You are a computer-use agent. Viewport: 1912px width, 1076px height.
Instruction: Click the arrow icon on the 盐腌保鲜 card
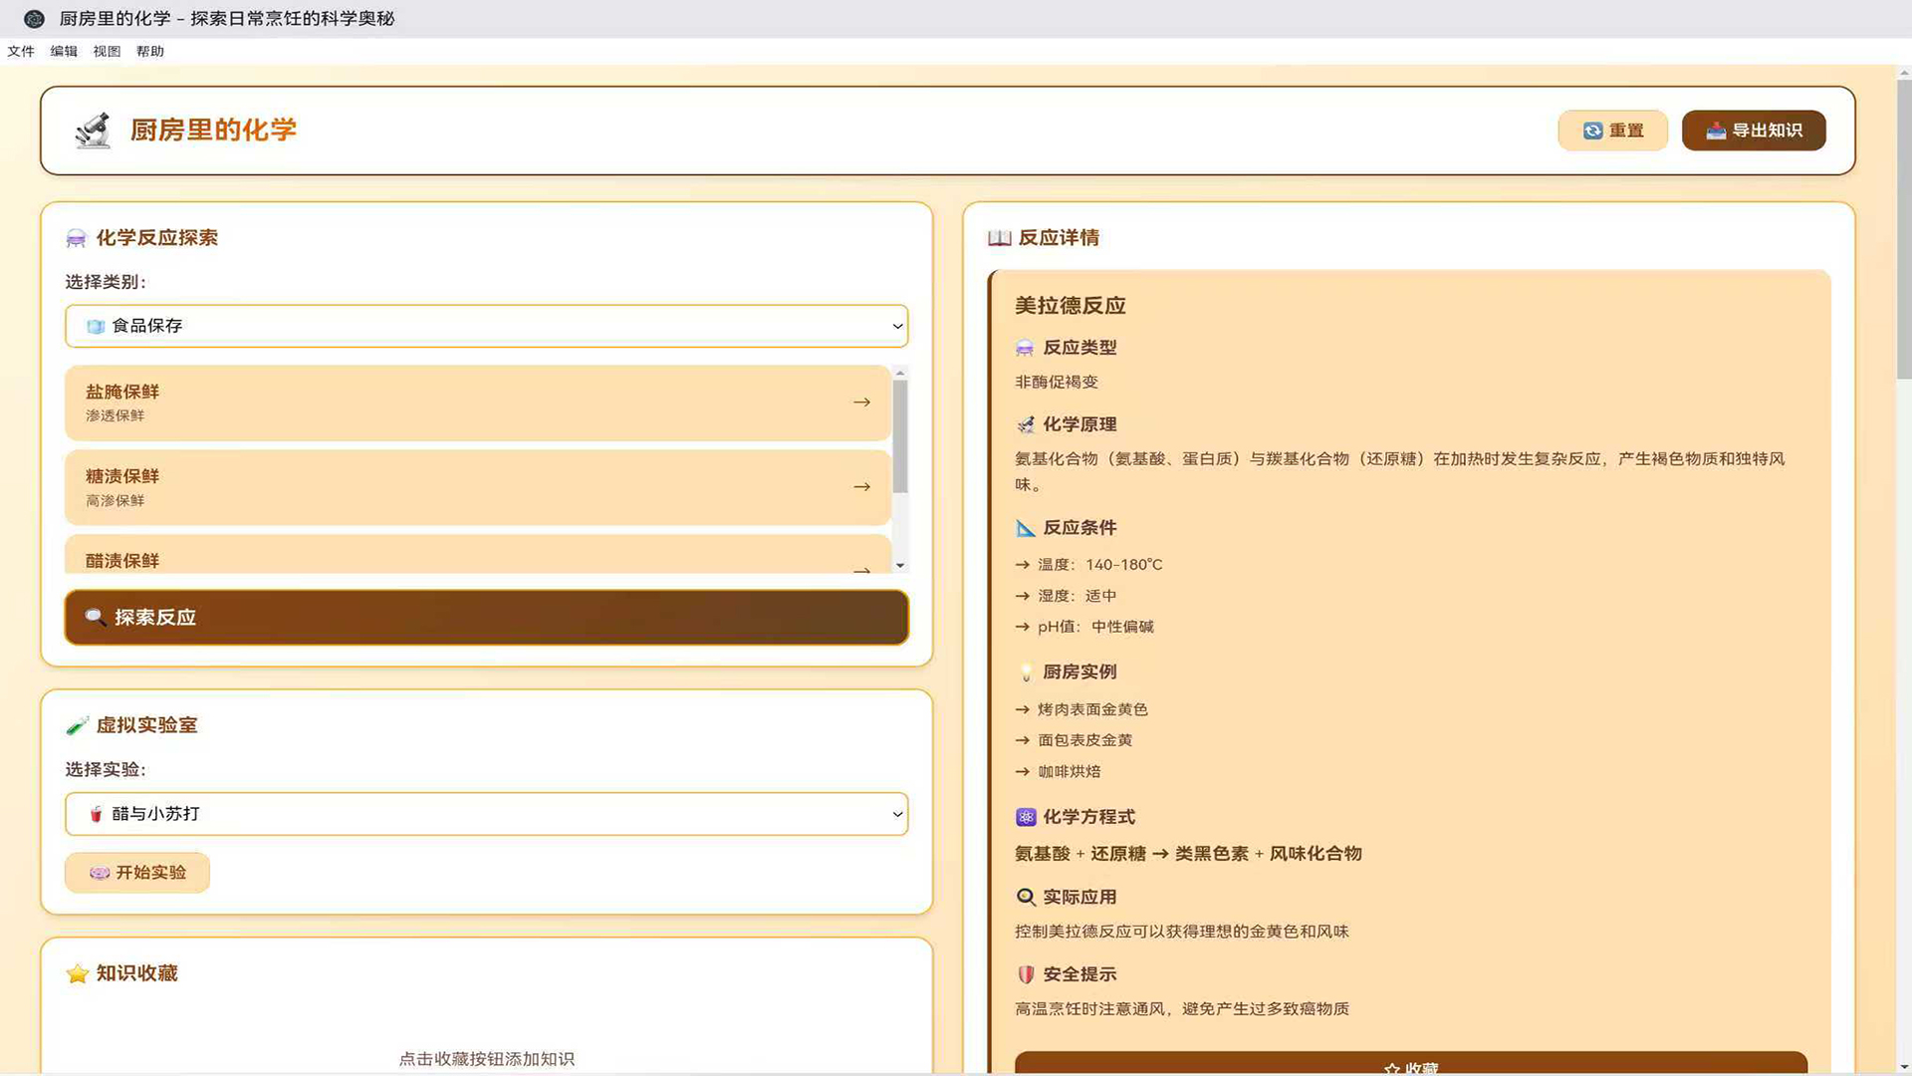[x=862, y=403]
